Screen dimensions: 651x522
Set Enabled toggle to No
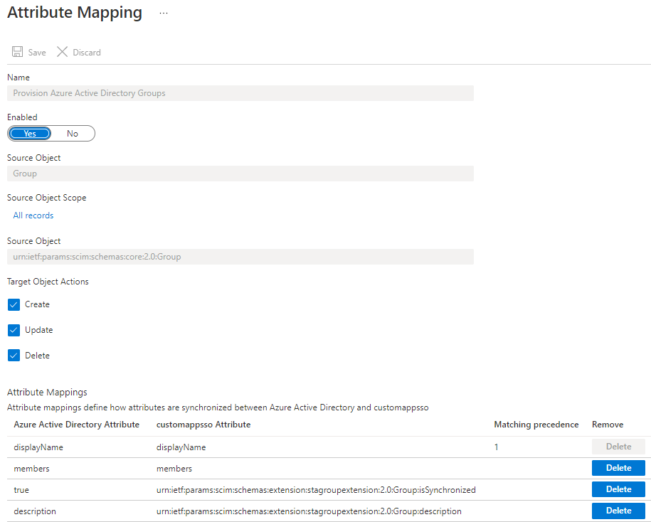pyautogui.click(x=73, y=134)
